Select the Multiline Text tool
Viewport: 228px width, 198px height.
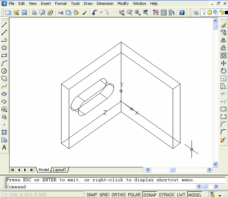[4, 147]
